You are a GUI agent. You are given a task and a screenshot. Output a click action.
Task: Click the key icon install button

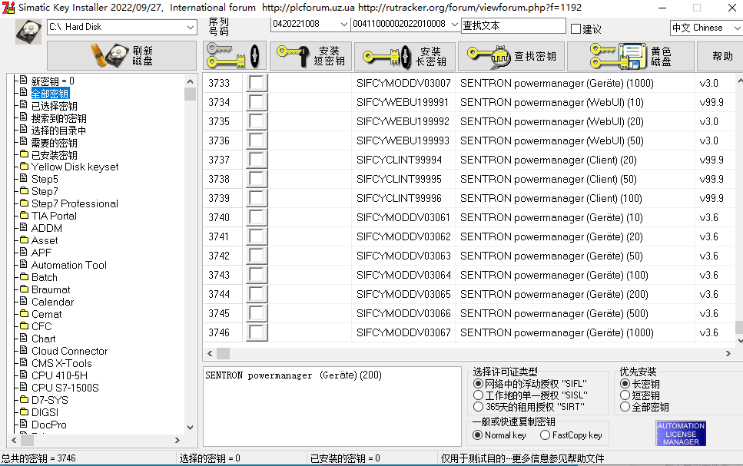[x=234, y=56]
